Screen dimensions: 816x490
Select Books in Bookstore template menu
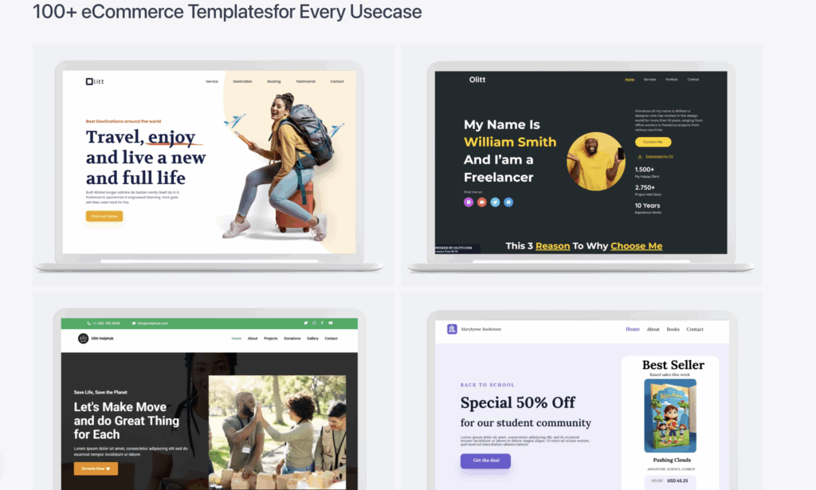pyautogui.click(x=673, y=329)
